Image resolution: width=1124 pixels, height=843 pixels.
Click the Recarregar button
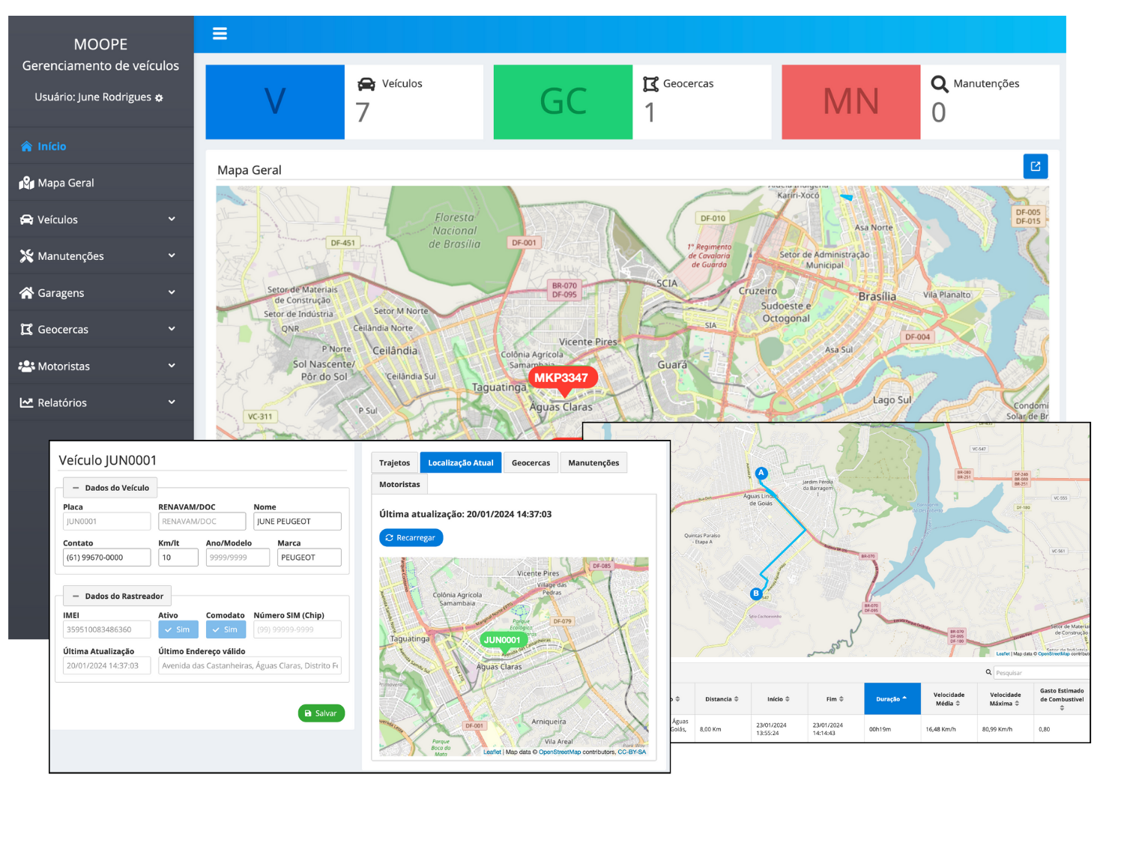pos(411,538)
